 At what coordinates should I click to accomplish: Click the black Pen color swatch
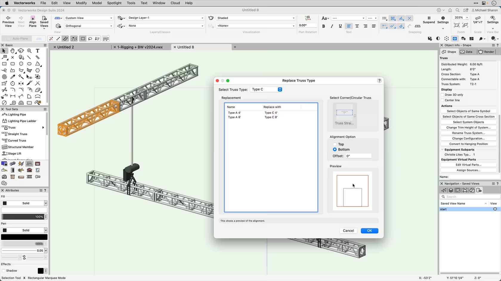pyautogui.click(x=24, y=237)
